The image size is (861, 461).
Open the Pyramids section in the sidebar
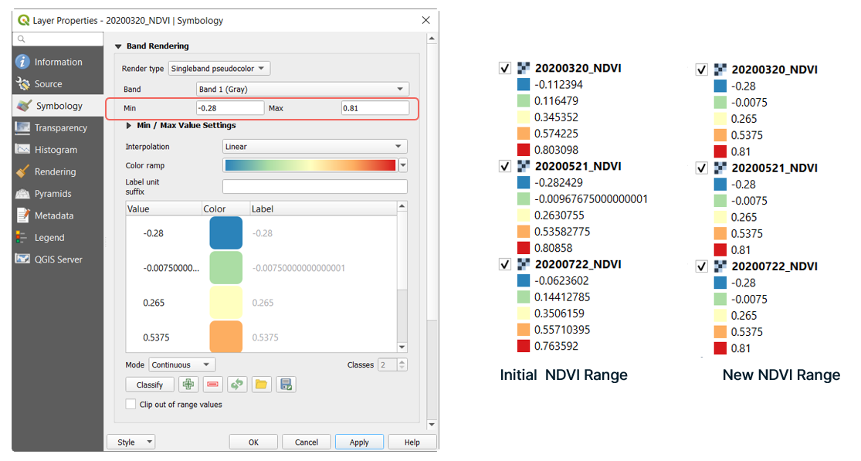point(53,194)
